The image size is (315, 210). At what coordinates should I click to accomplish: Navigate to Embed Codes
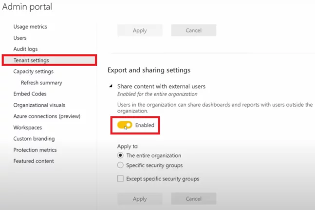pyautogui.click(x=30, y=94)
